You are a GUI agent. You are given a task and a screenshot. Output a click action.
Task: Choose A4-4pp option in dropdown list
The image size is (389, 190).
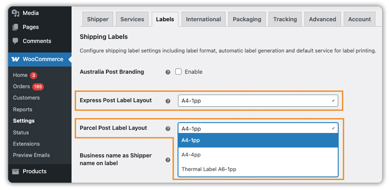tap(258, 155)
